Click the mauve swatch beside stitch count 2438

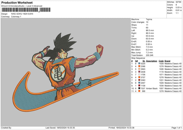pos(139,72)
